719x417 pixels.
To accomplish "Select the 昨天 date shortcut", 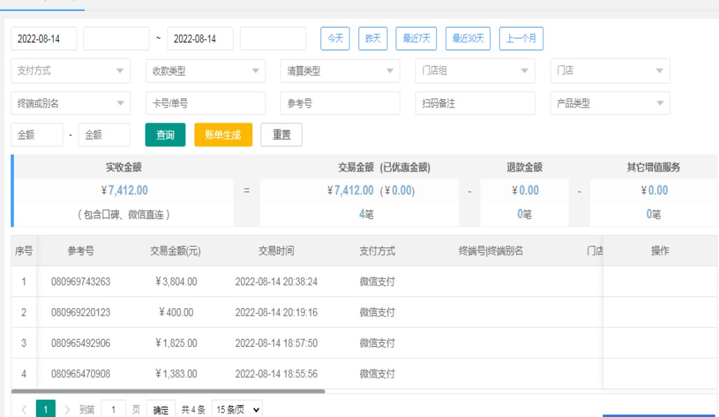I will coord(373,39).
